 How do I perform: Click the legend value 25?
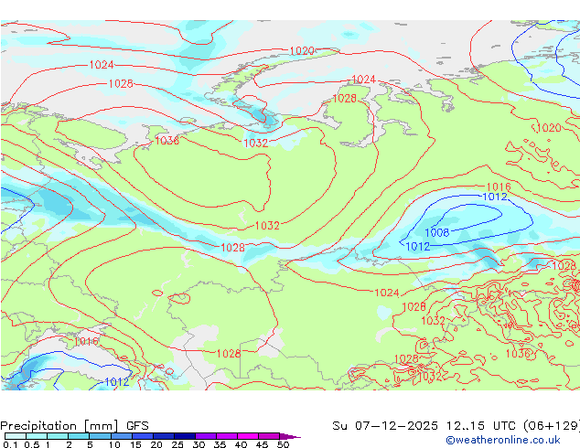177,444
